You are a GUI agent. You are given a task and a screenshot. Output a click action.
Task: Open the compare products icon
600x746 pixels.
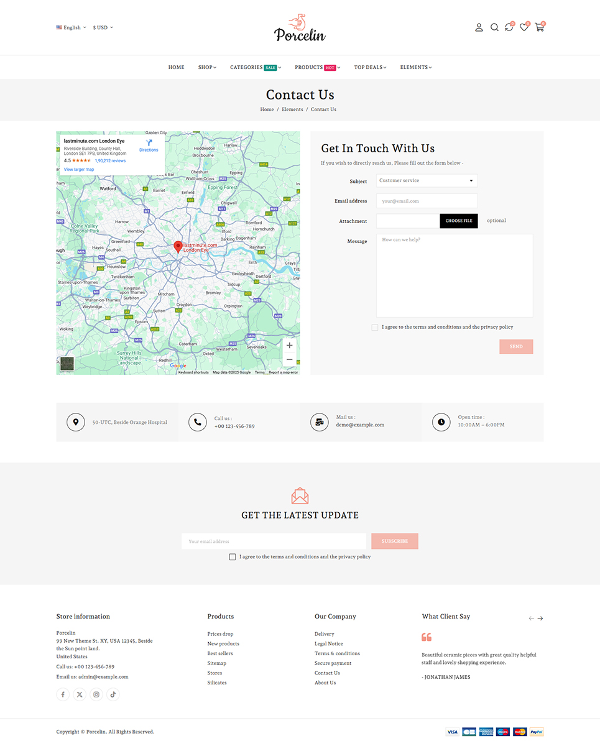[509, 27]
